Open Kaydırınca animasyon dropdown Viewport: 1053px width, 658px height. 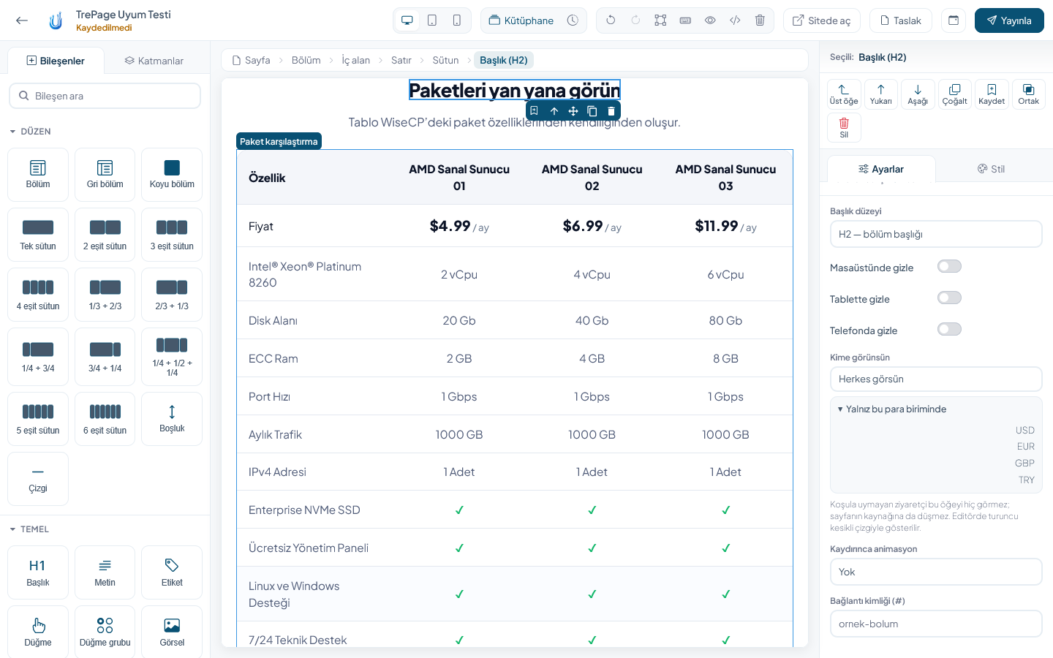[x=936, y=572]
